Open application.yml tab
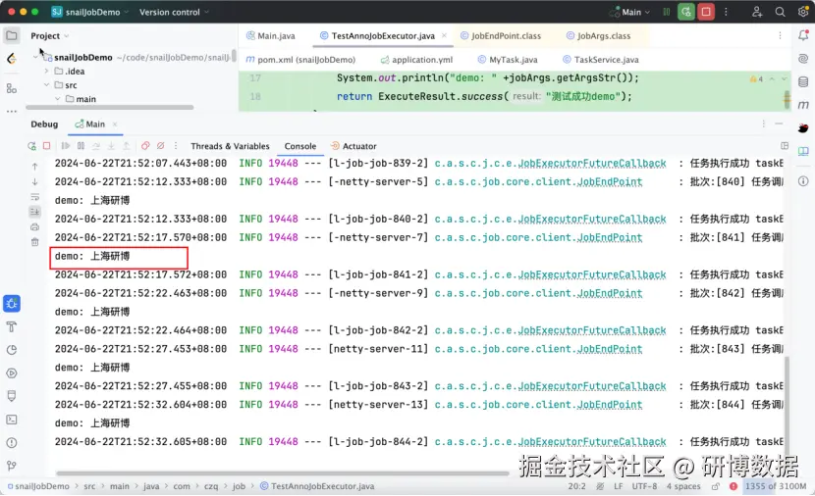This screenshot has height=496, width=815. 417,59
